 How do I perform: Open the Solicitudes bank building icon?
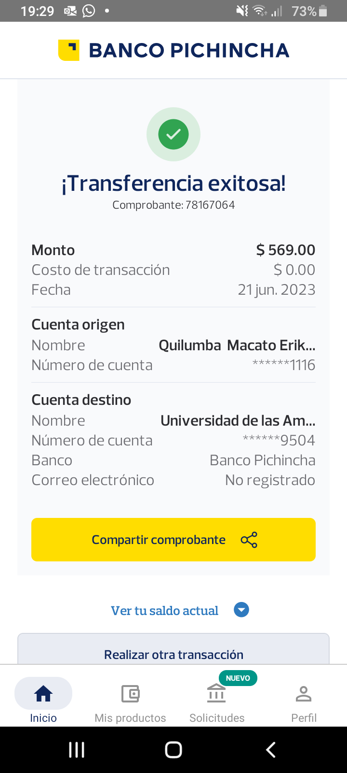tap(216, 694)
